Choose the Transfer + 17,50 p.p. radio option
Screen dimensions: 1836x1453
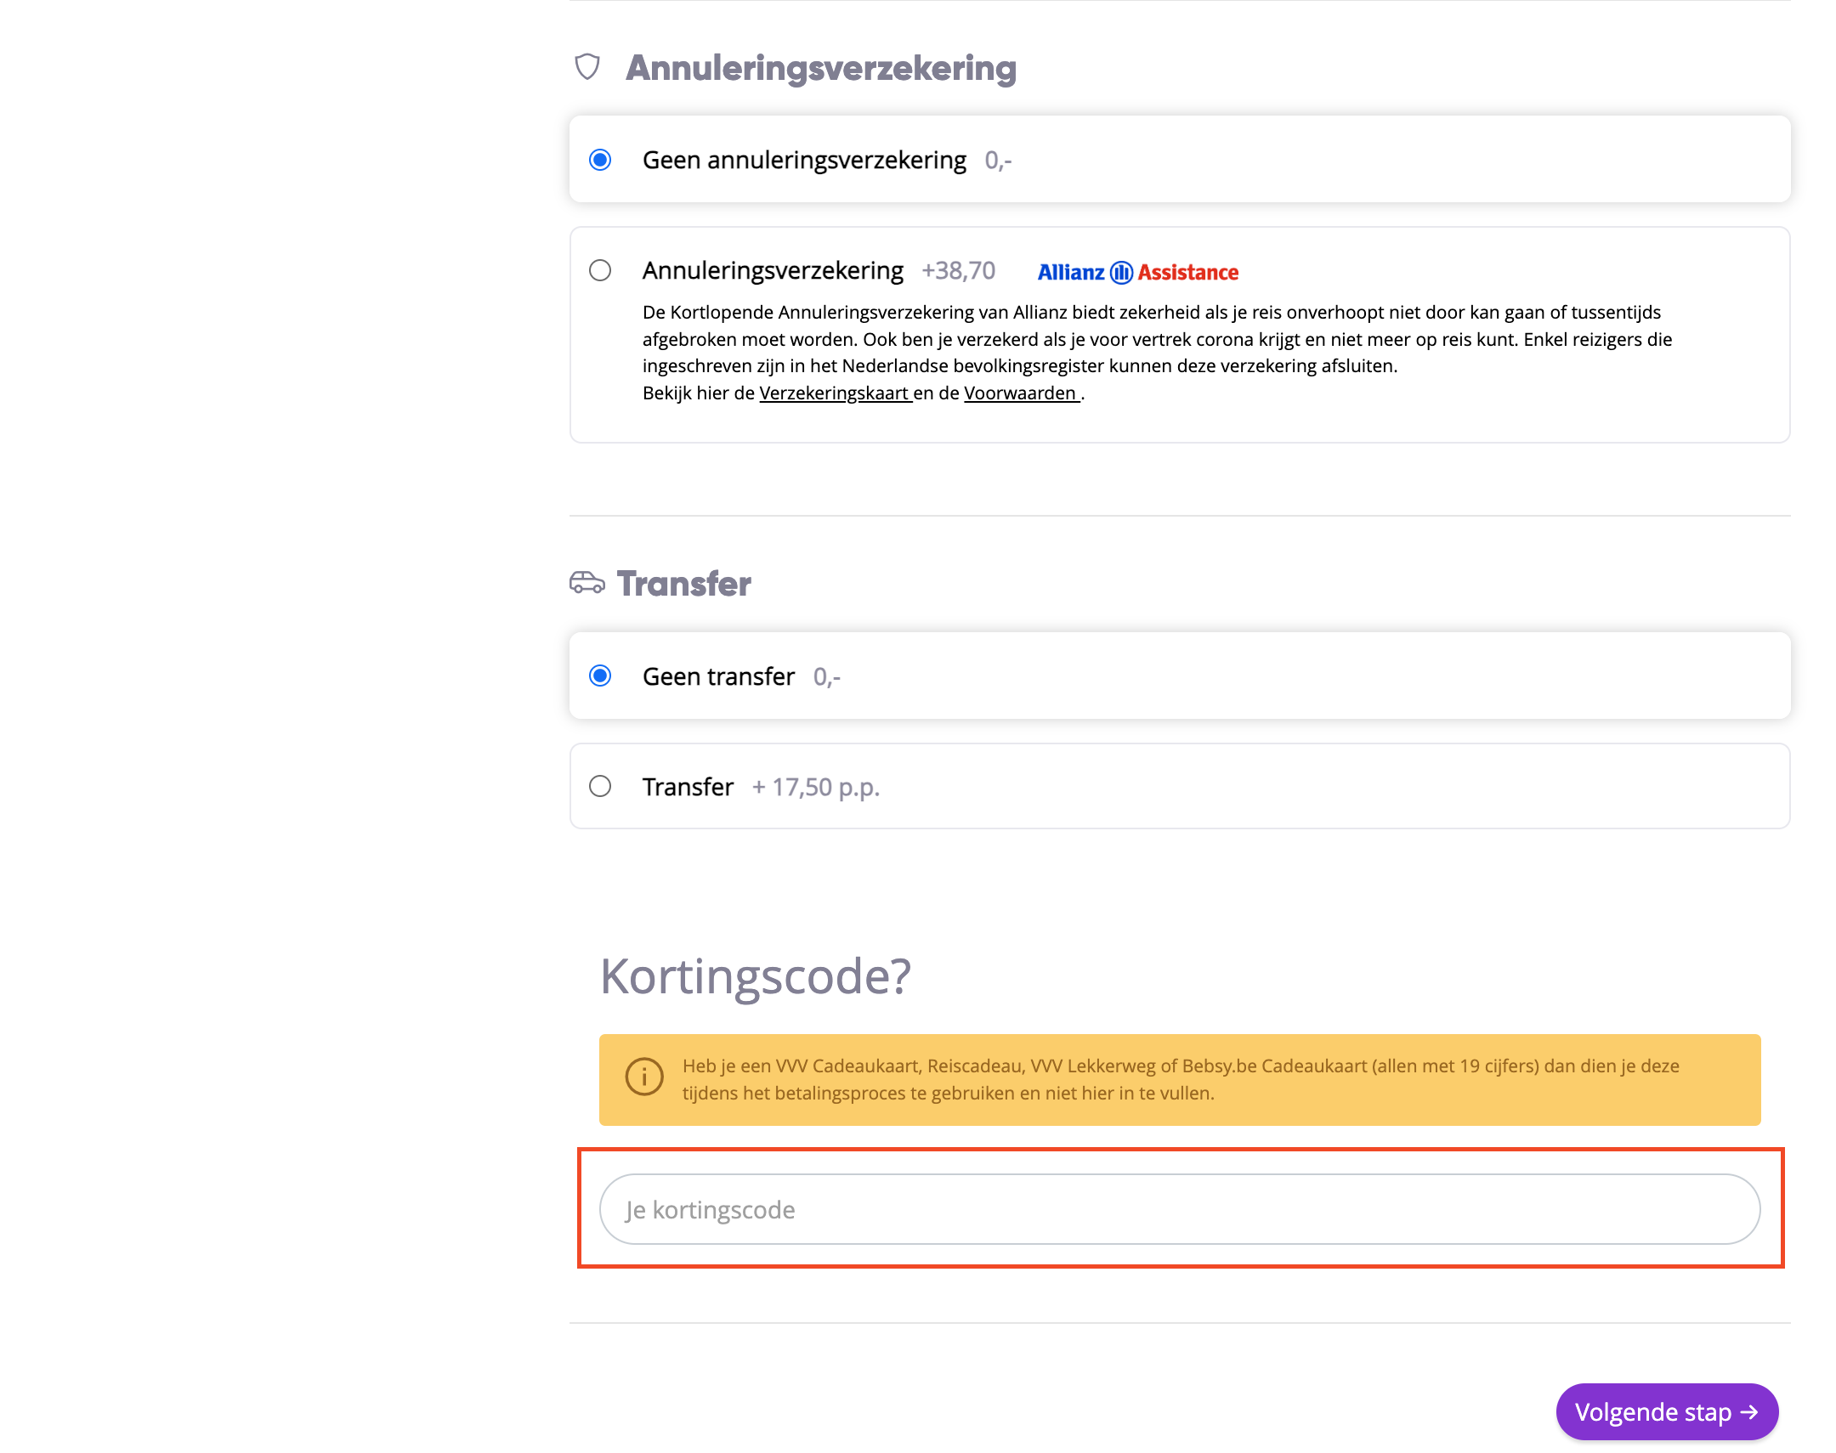pos(600,786)
